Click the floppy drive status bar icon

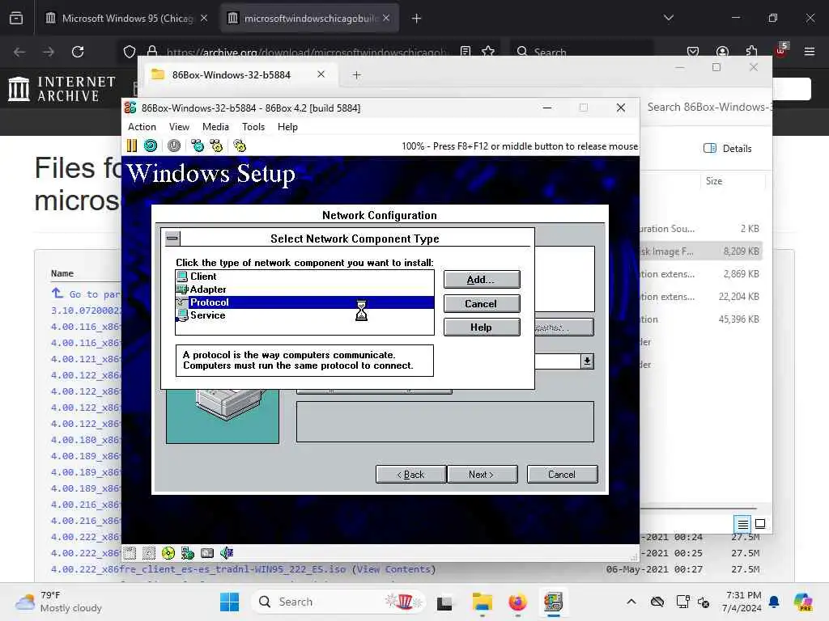pyautogui.click(x=130, y=553)
